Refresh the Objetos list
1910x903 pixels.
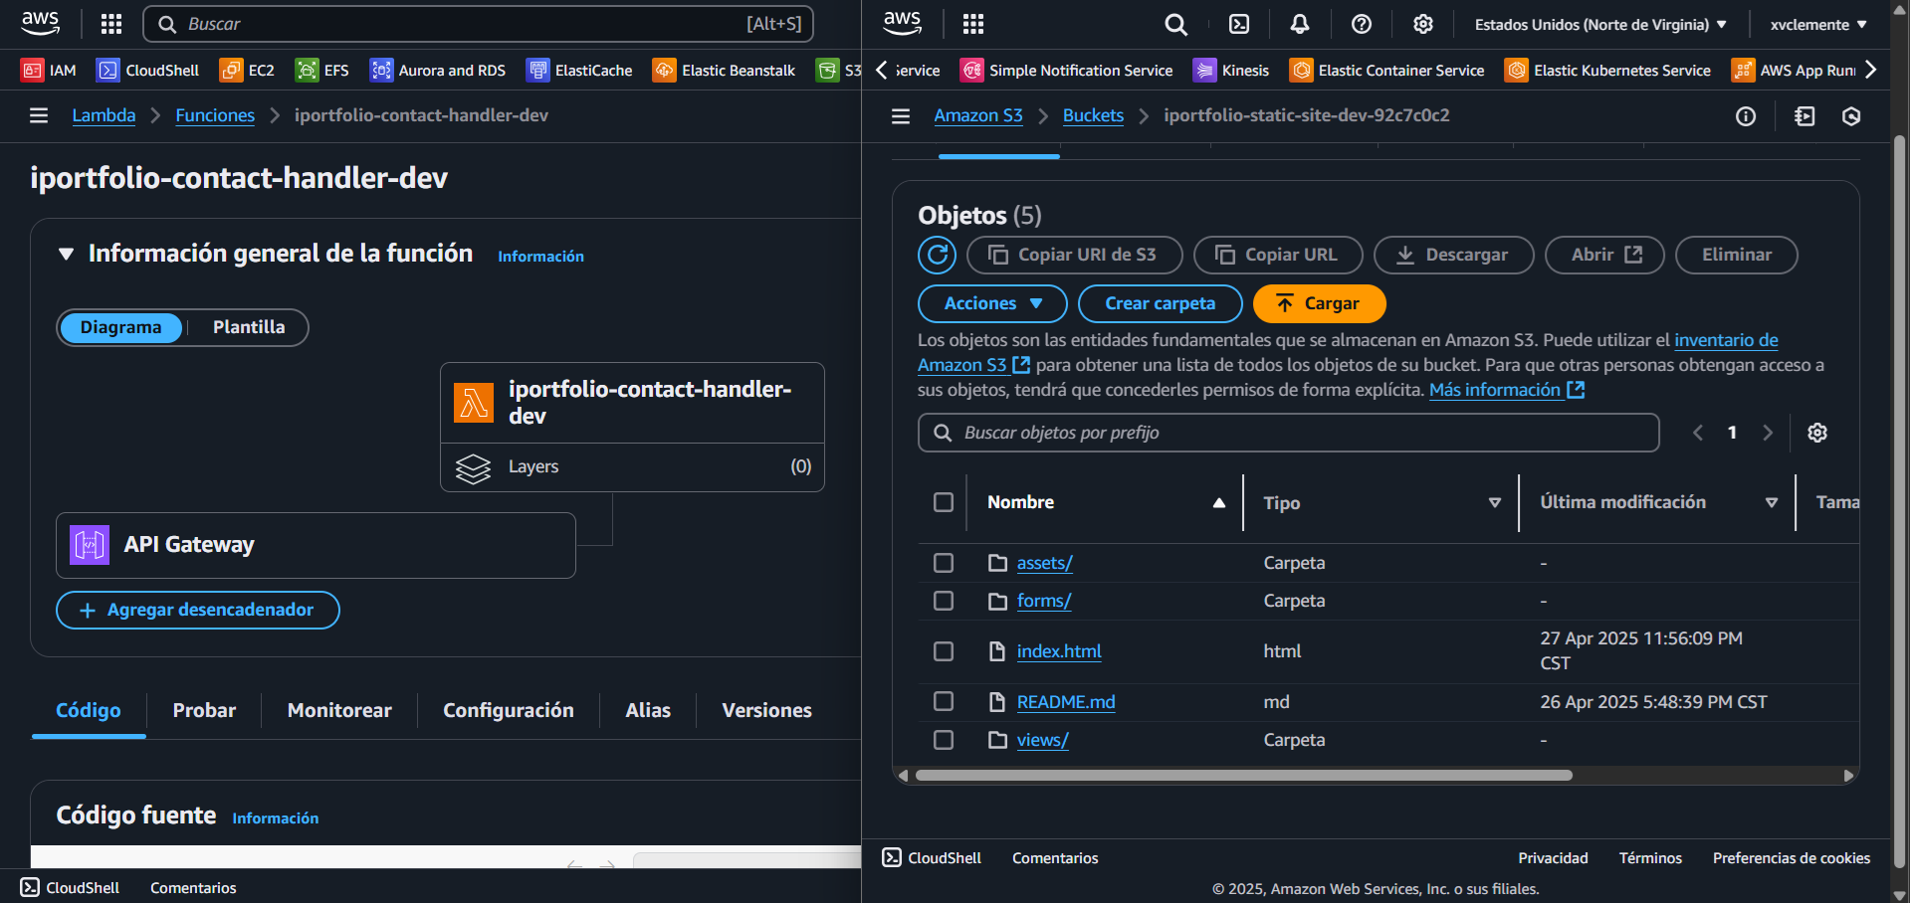point(937,255)
